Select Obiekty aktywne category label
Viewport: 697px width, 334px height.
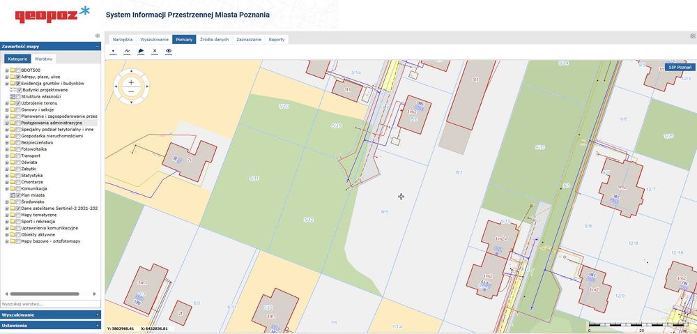pos(38,234)
